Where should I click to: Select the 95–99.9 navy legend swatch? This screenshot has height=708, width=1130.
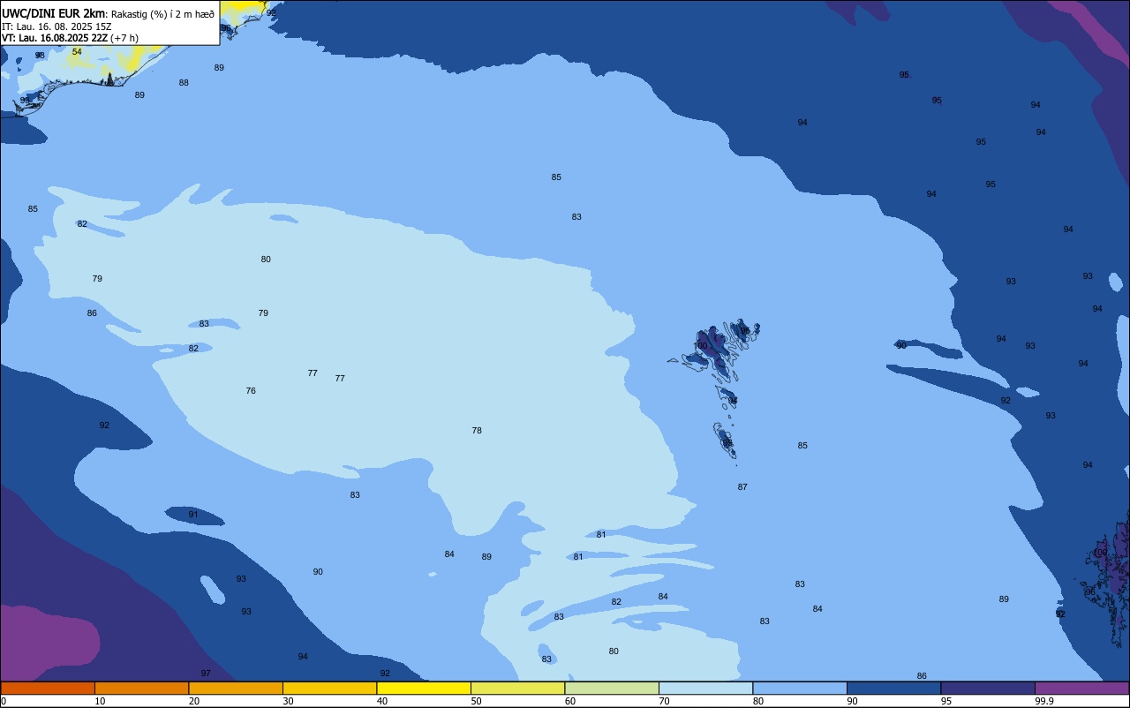click(988, 688)
